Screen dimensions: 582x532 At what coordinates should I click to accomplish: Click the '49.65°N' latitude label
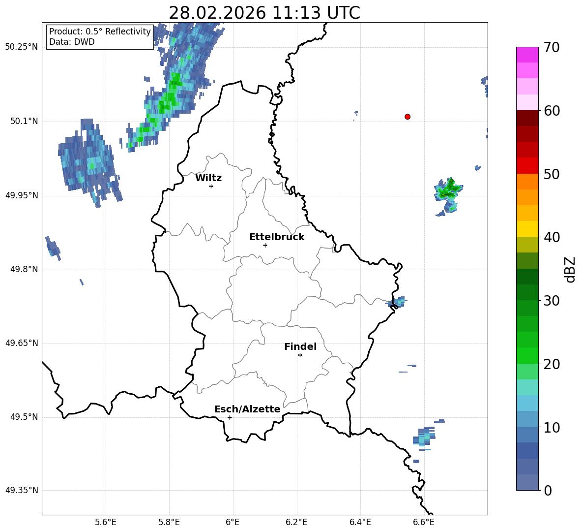click(x=22, y=343)
